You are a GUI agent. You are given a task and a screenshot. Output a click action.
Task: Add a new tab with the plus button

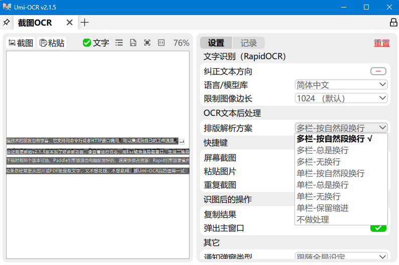coord(85,23)
